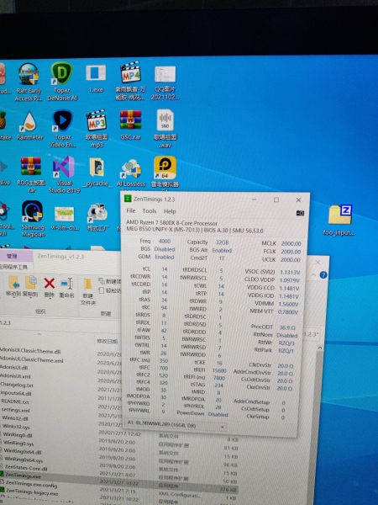The width and height of the screenshot is (378, 505).
Task: Open the Help menu in ZenTimings
Action: coord(170,211)
